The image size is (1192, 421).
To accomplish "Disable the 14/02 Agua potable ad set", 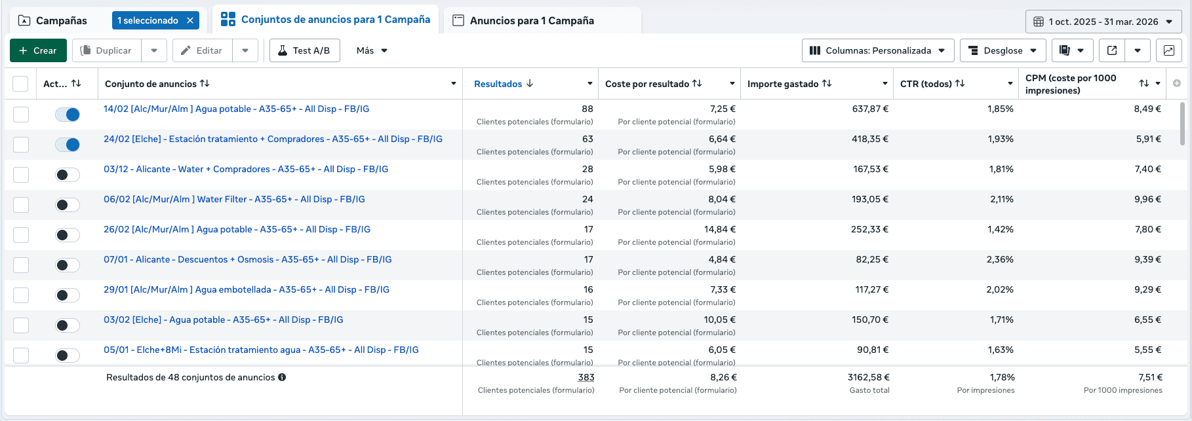I will pos(68,115).
